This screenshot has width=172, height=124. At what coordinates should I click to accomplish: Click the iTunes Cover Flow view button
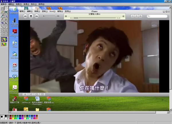click(x=140, y=16)
